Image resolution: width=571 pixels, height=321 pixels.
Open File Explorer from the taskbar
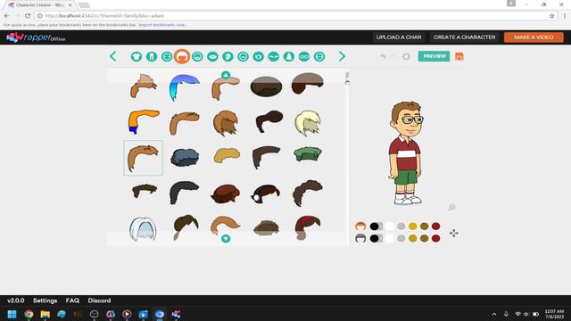46,314
